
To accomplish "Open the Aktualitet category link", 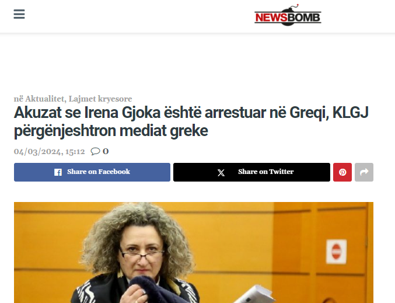I will [44, 99].
